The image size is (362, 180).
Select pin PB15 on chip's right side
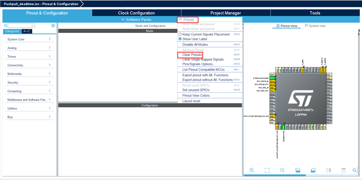[x=329, y=110]
